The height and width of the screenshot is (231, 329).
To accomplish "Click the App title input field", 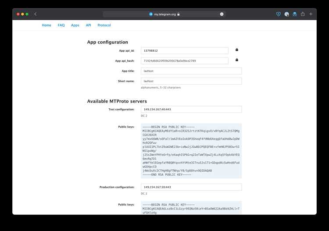I will click(x=191, y=71).
